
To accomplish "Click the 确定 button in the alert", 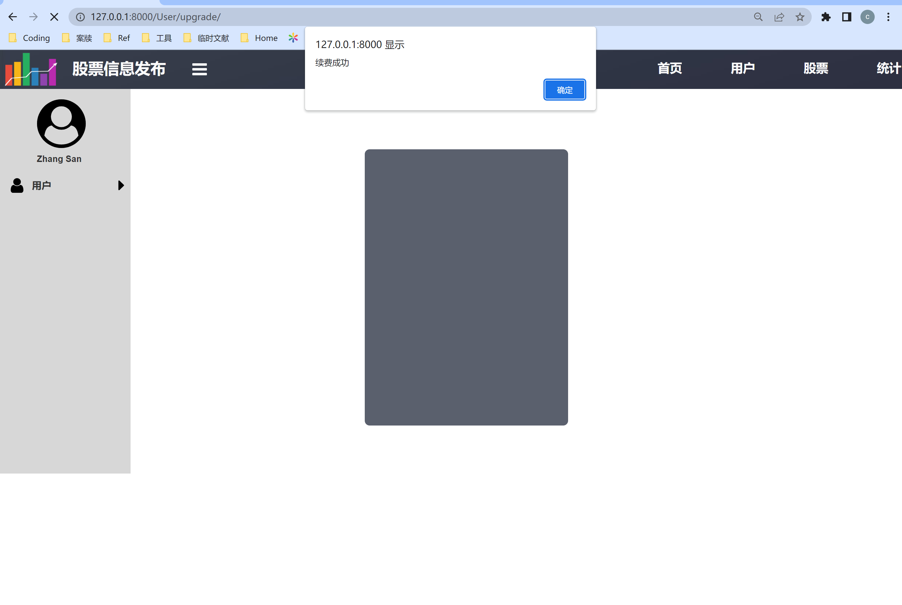I will [x=564, y=90].
